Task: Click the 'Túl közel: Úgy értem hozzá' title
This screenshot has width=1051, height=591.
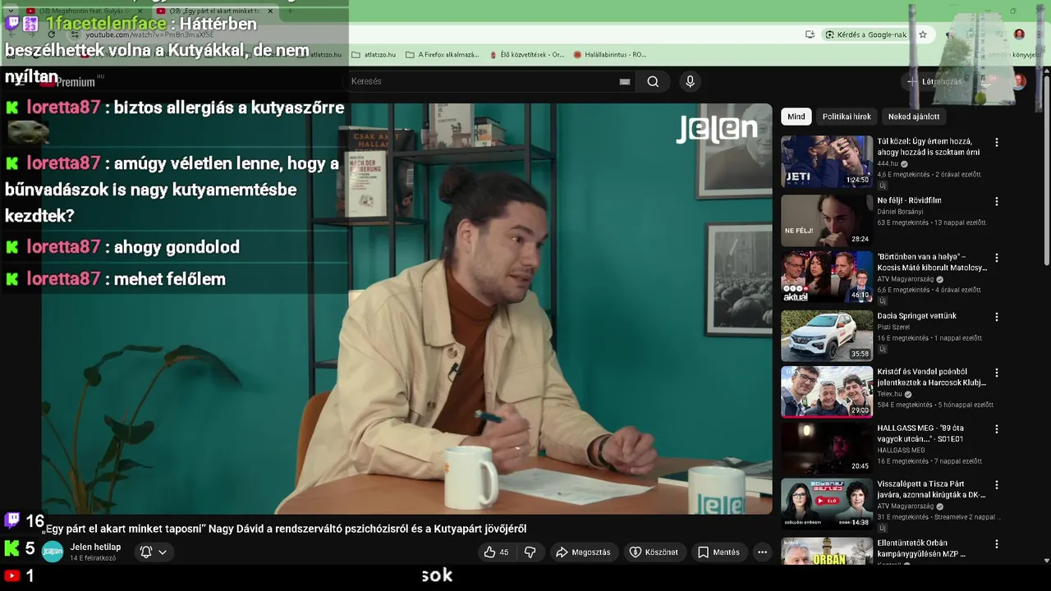Action: click(929, 147)
